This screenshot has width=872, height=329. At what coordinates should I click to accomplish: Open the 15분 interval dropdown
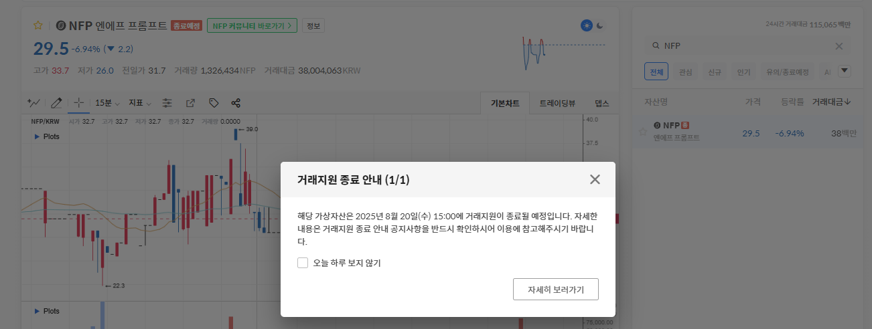click(x=107, y=103)
